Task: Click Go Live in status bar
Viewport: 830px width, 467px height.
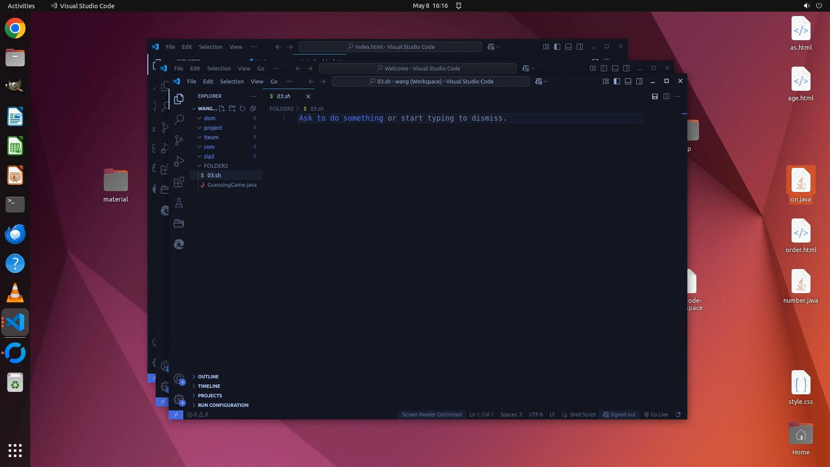Action: 656,414
